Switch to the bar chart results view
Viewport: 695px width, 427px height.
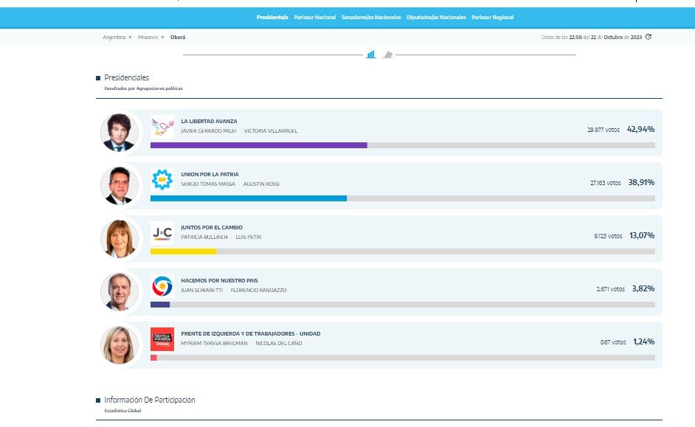(x=371, y=55)
